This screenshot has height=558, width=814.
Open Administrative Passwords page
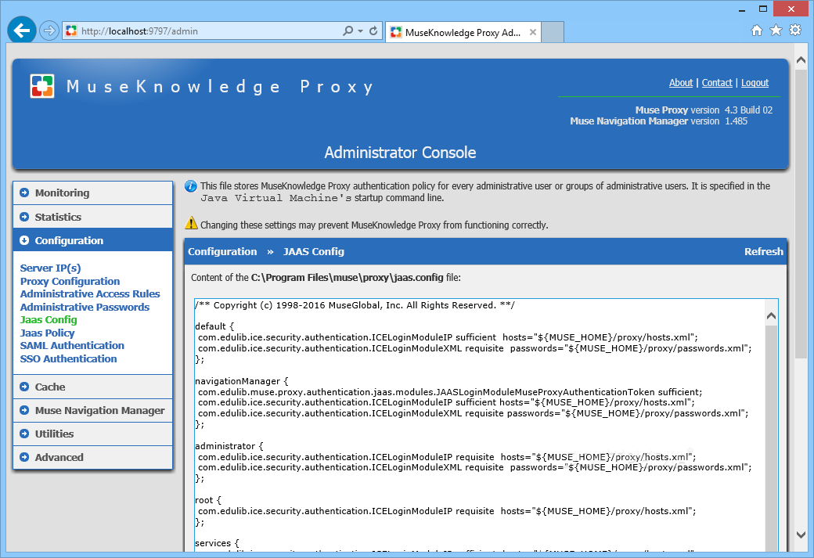pyautogui.click(x=85, y=307)
